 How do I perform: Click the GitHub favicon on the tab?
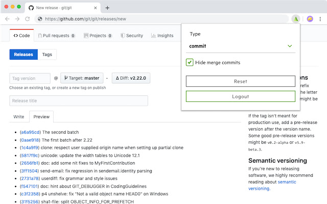(x=31, y=8)
